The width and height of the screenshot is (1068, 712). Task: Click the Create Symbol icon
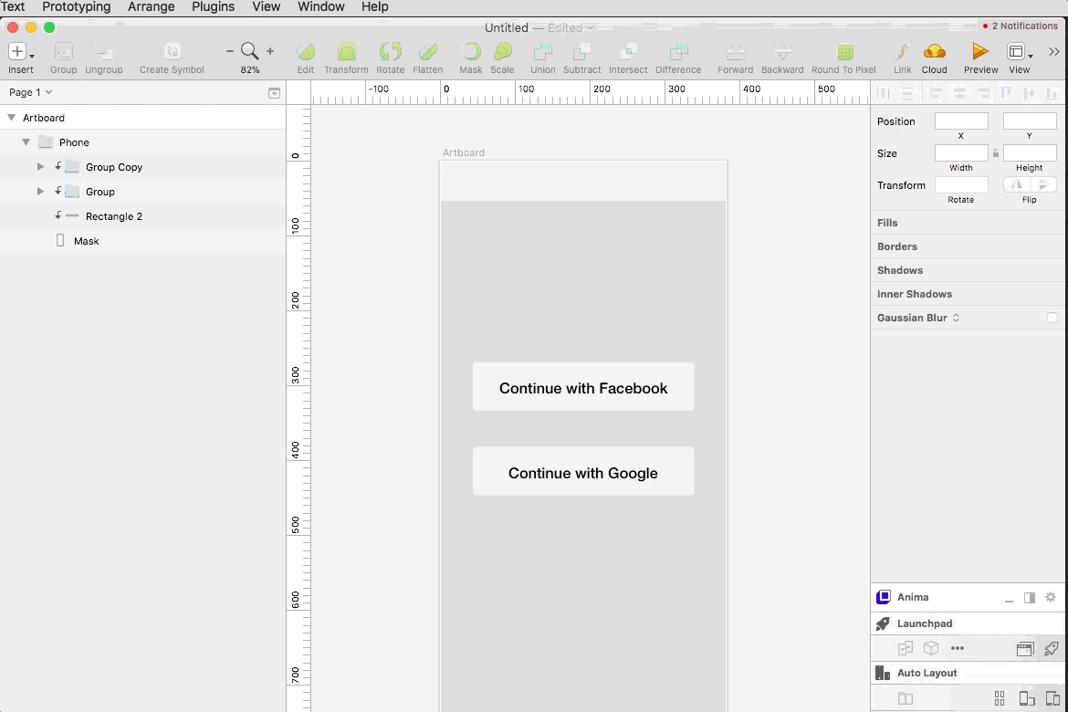pyautogui.click(x=172, y=53)
